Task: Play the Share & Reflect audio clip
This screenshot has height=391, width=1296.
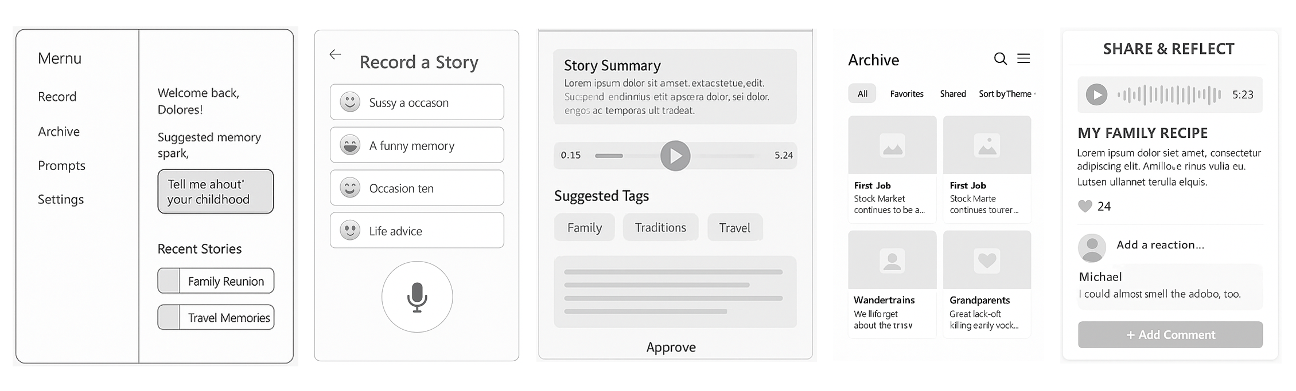Action: (x=1096, y=94)
